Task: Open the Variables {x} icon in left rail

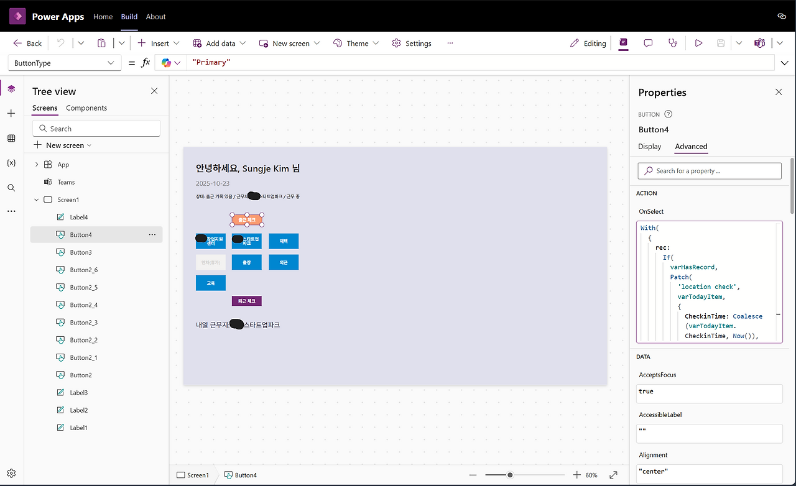Action: (11, 163)
